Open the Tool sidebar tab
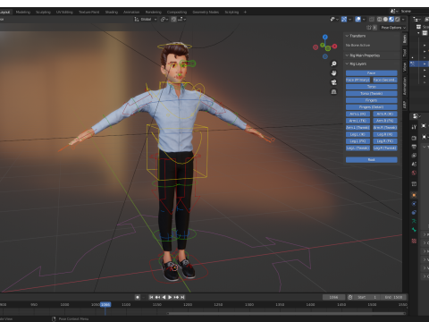429x322 pixels. pyautogui.click(x=405, y=53)
